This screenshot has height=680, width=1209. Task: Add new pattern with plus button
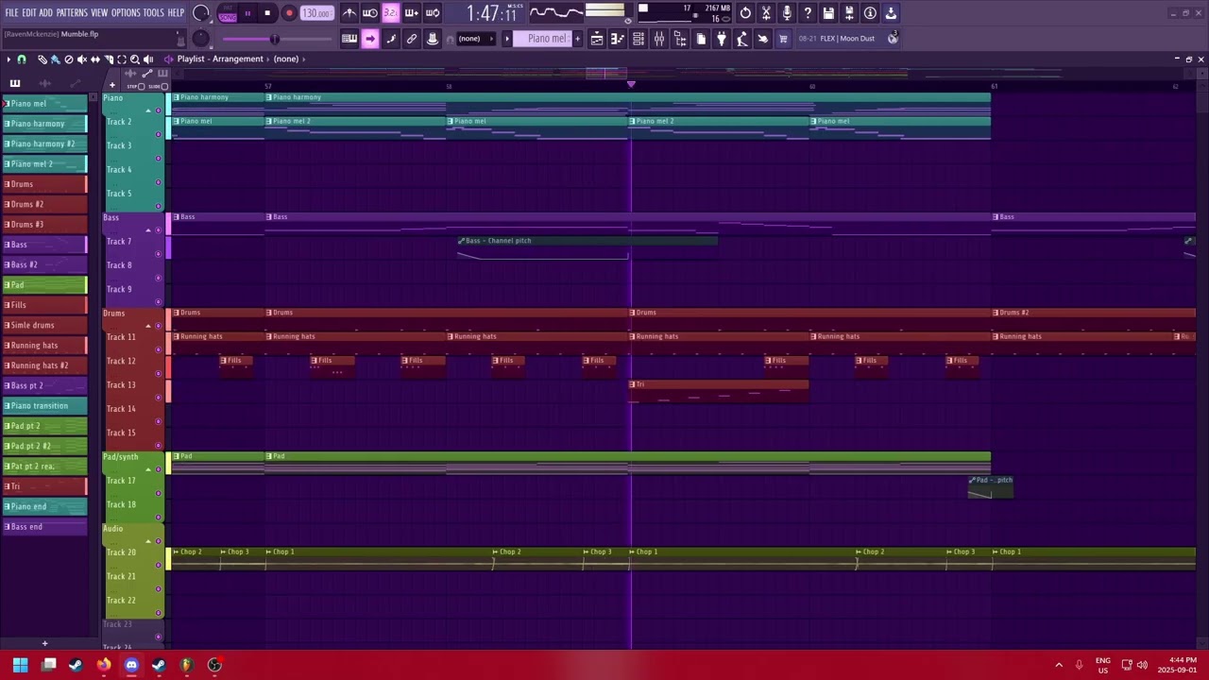[x=577, y=39]
